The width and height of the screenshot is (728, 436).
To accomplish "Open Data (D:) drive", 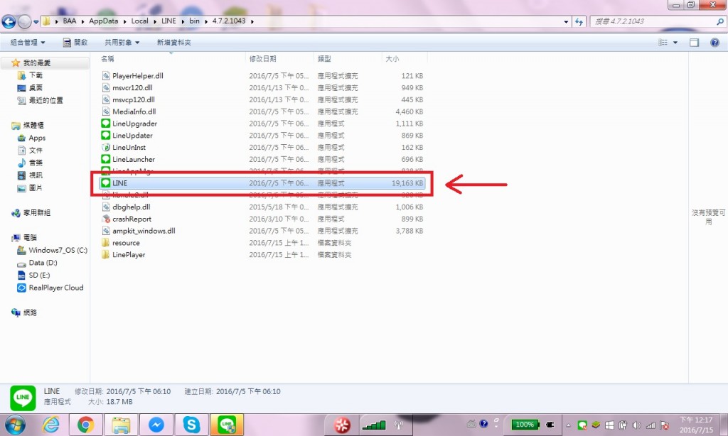I will point(43,263).
